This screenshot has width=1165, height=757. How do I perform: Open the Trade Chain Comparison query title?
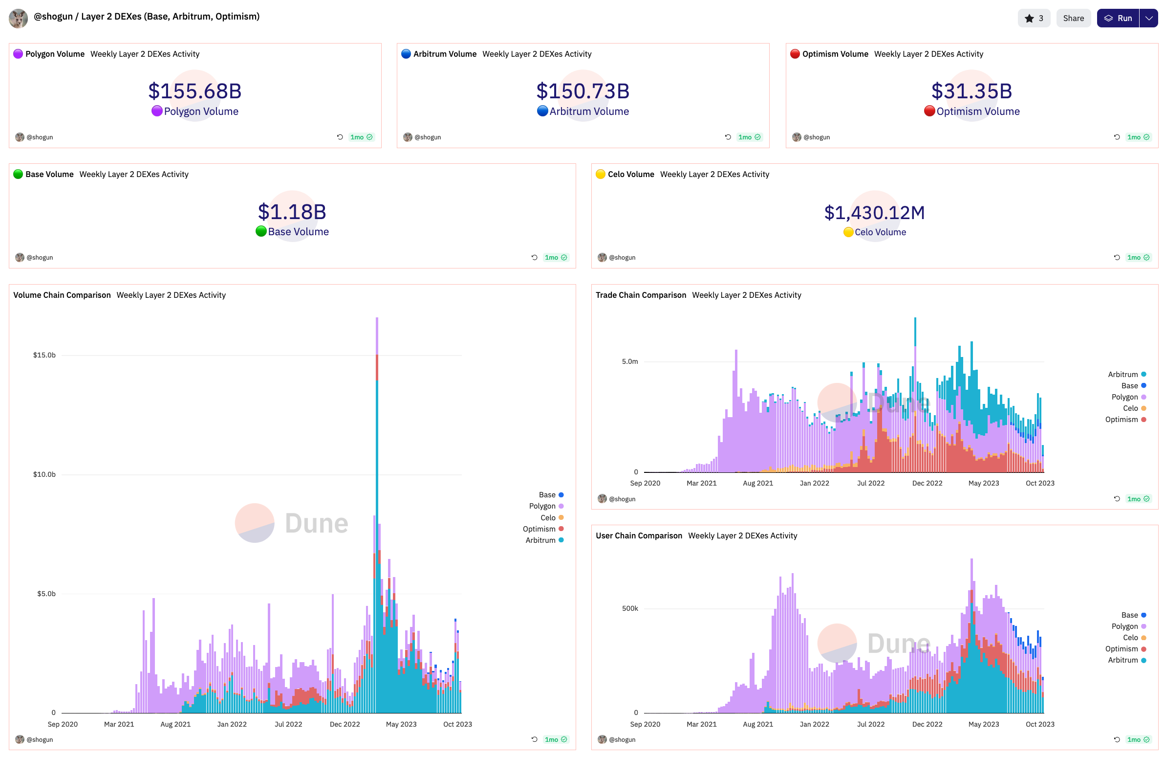640,295
